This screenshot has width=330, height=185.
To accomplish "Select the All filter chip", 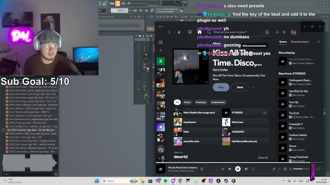I will pos(177,102).
